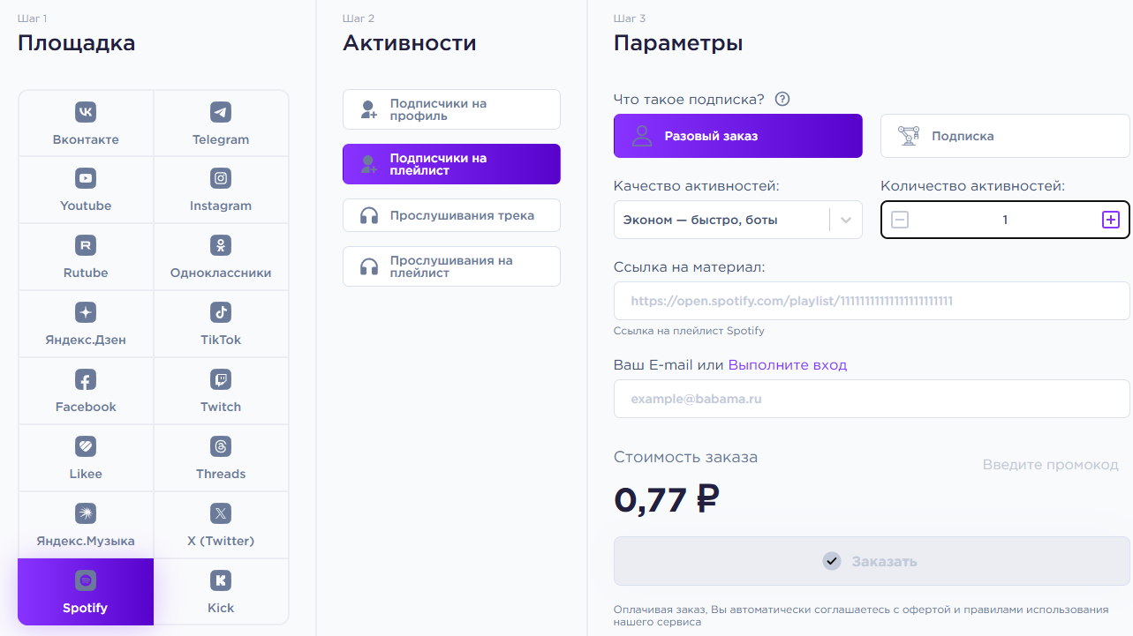Pick the Youtube platform icon
This screenshot has height=636, width=1133.
[x=86, y=178]
